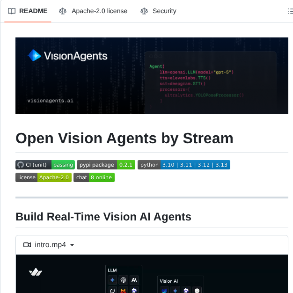Image resolution: width=293 pixels, height=293 pixels.
Task: Click the chat 8 online badge
Action: (x=94, y=177)
